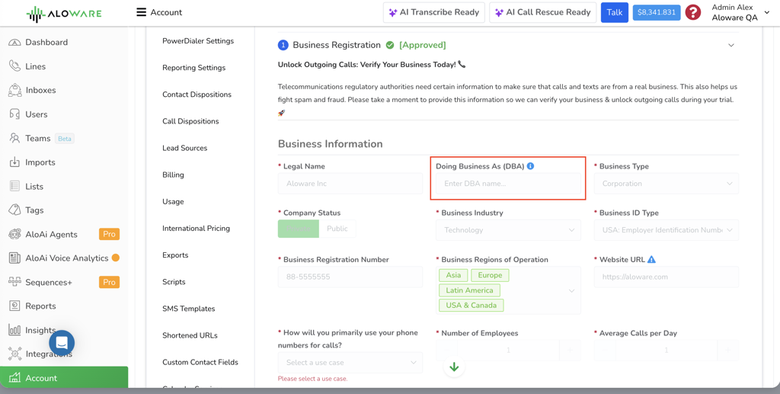Viewport: 780px width, 394px height.
Task: Collapse the Business Registration section chevron
Action: 731,45
